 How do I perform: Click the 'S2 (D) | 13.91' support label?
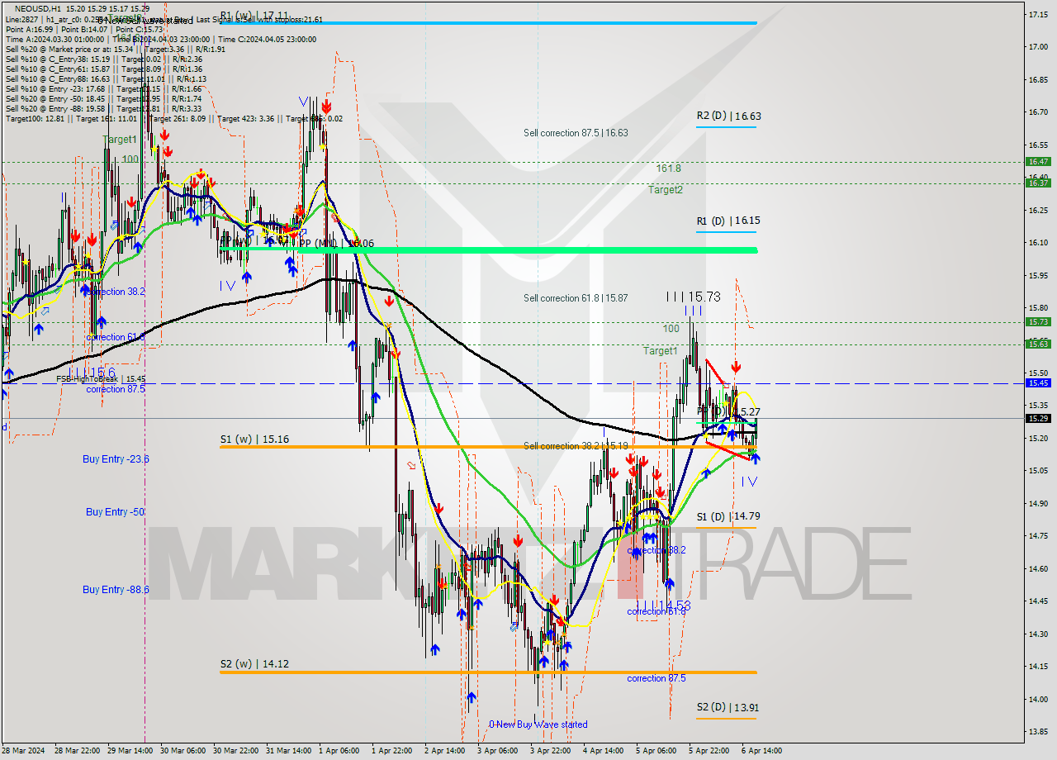pyautogui.click(x=728, y=708)
